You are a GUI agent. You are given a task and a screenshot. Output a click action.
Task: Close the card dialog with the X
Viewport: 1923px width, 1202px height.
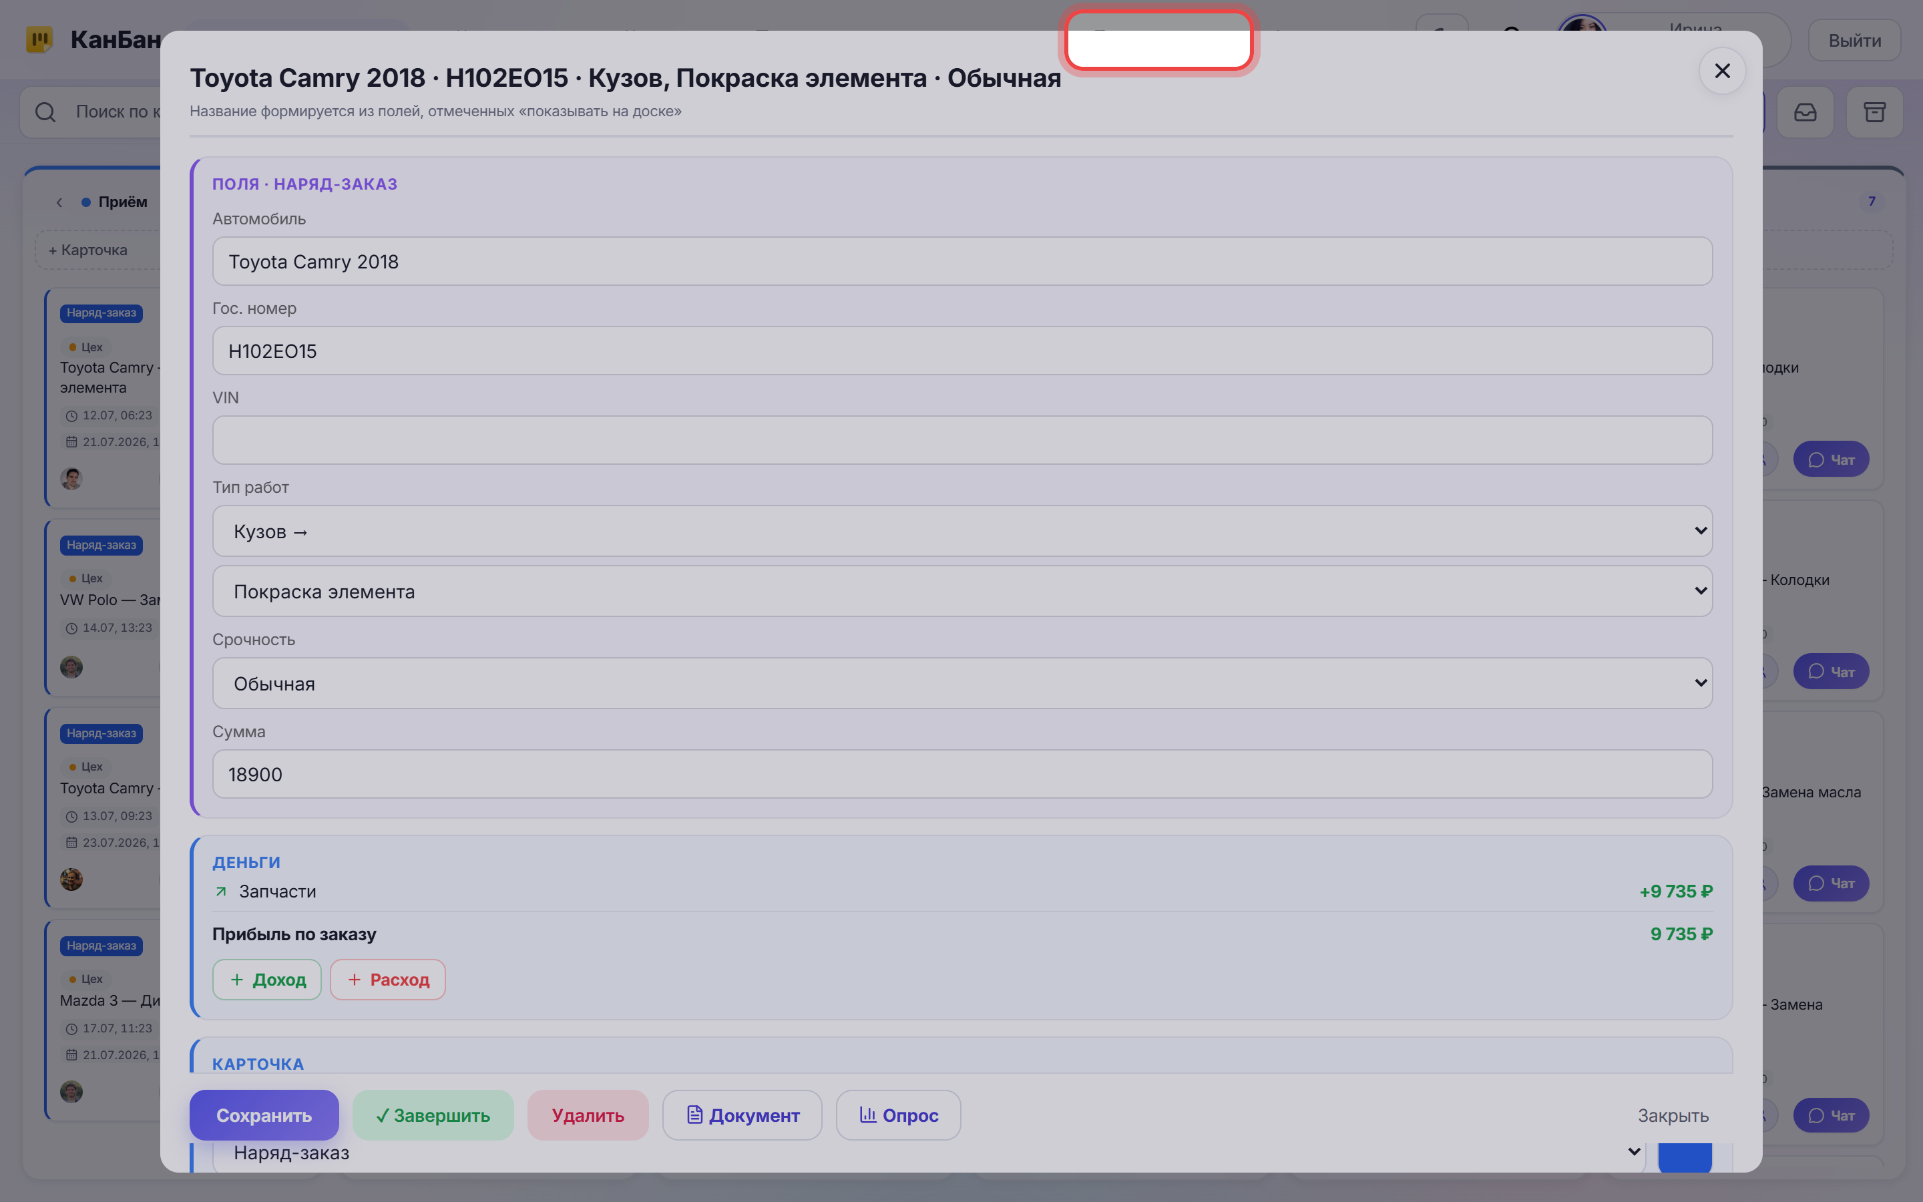coord(1722,71)
